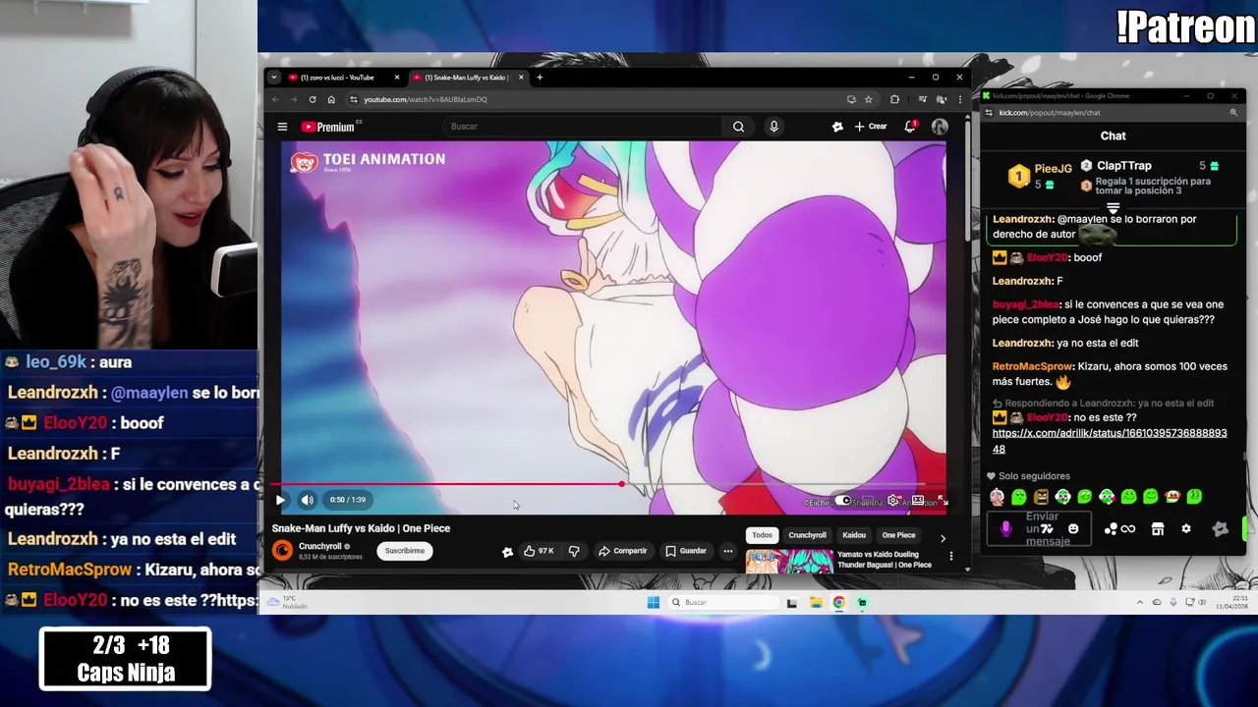Viewport: 1258px width, 707px height.
Task: Open Chrome from the Windows taskbar
Action: point(839,602)
